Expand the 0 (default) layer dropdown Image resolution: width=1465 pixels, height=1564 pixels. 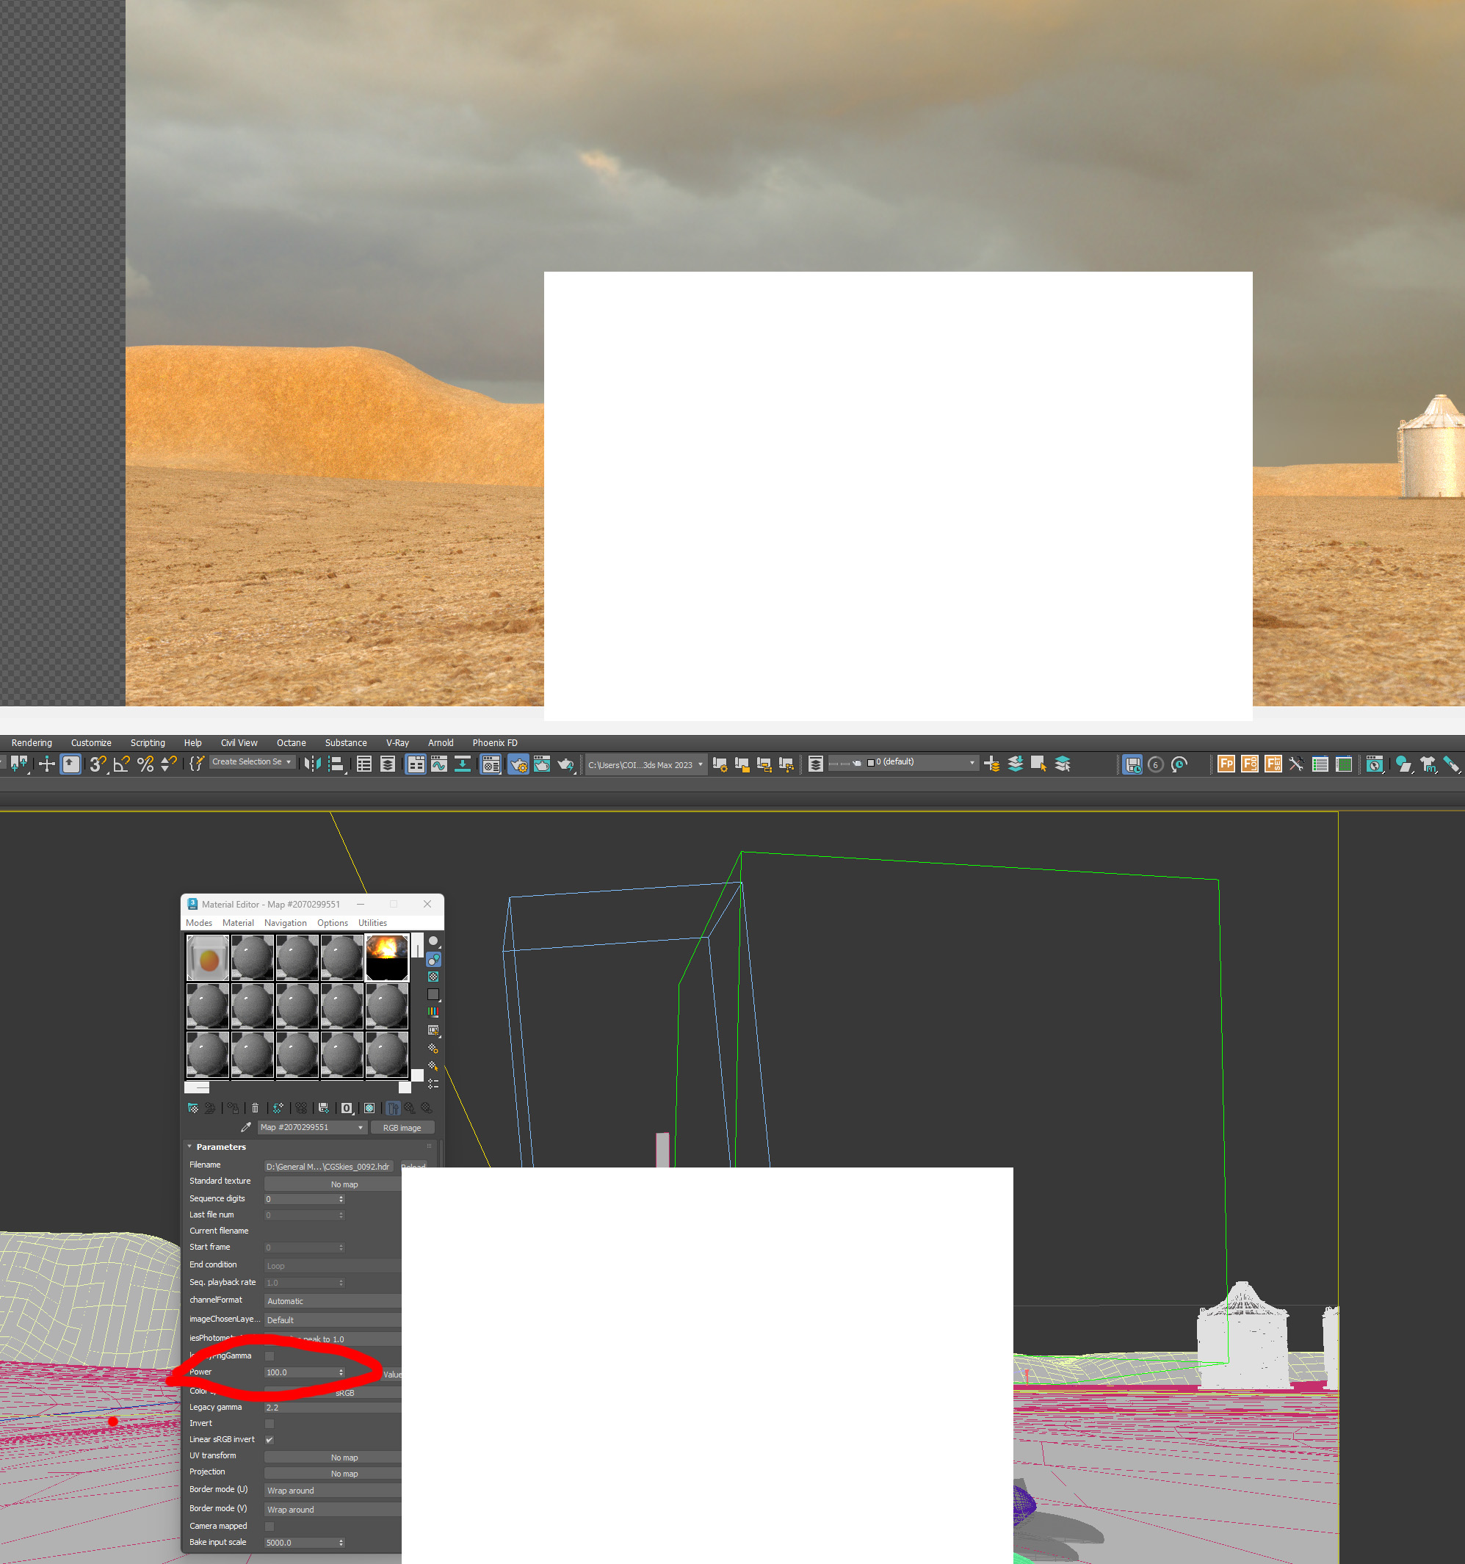[972, 762]
